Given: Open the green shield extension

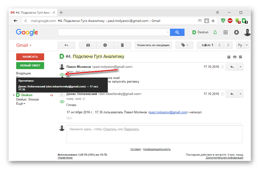Looking at the screenshot, I should point(223,21).
